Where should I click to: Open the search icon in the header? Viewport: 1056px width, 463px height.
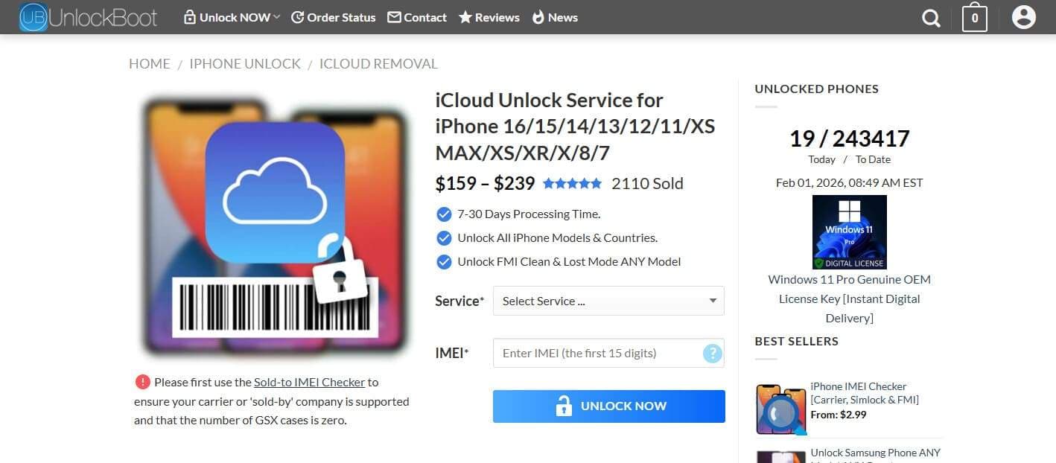(930, 17)
